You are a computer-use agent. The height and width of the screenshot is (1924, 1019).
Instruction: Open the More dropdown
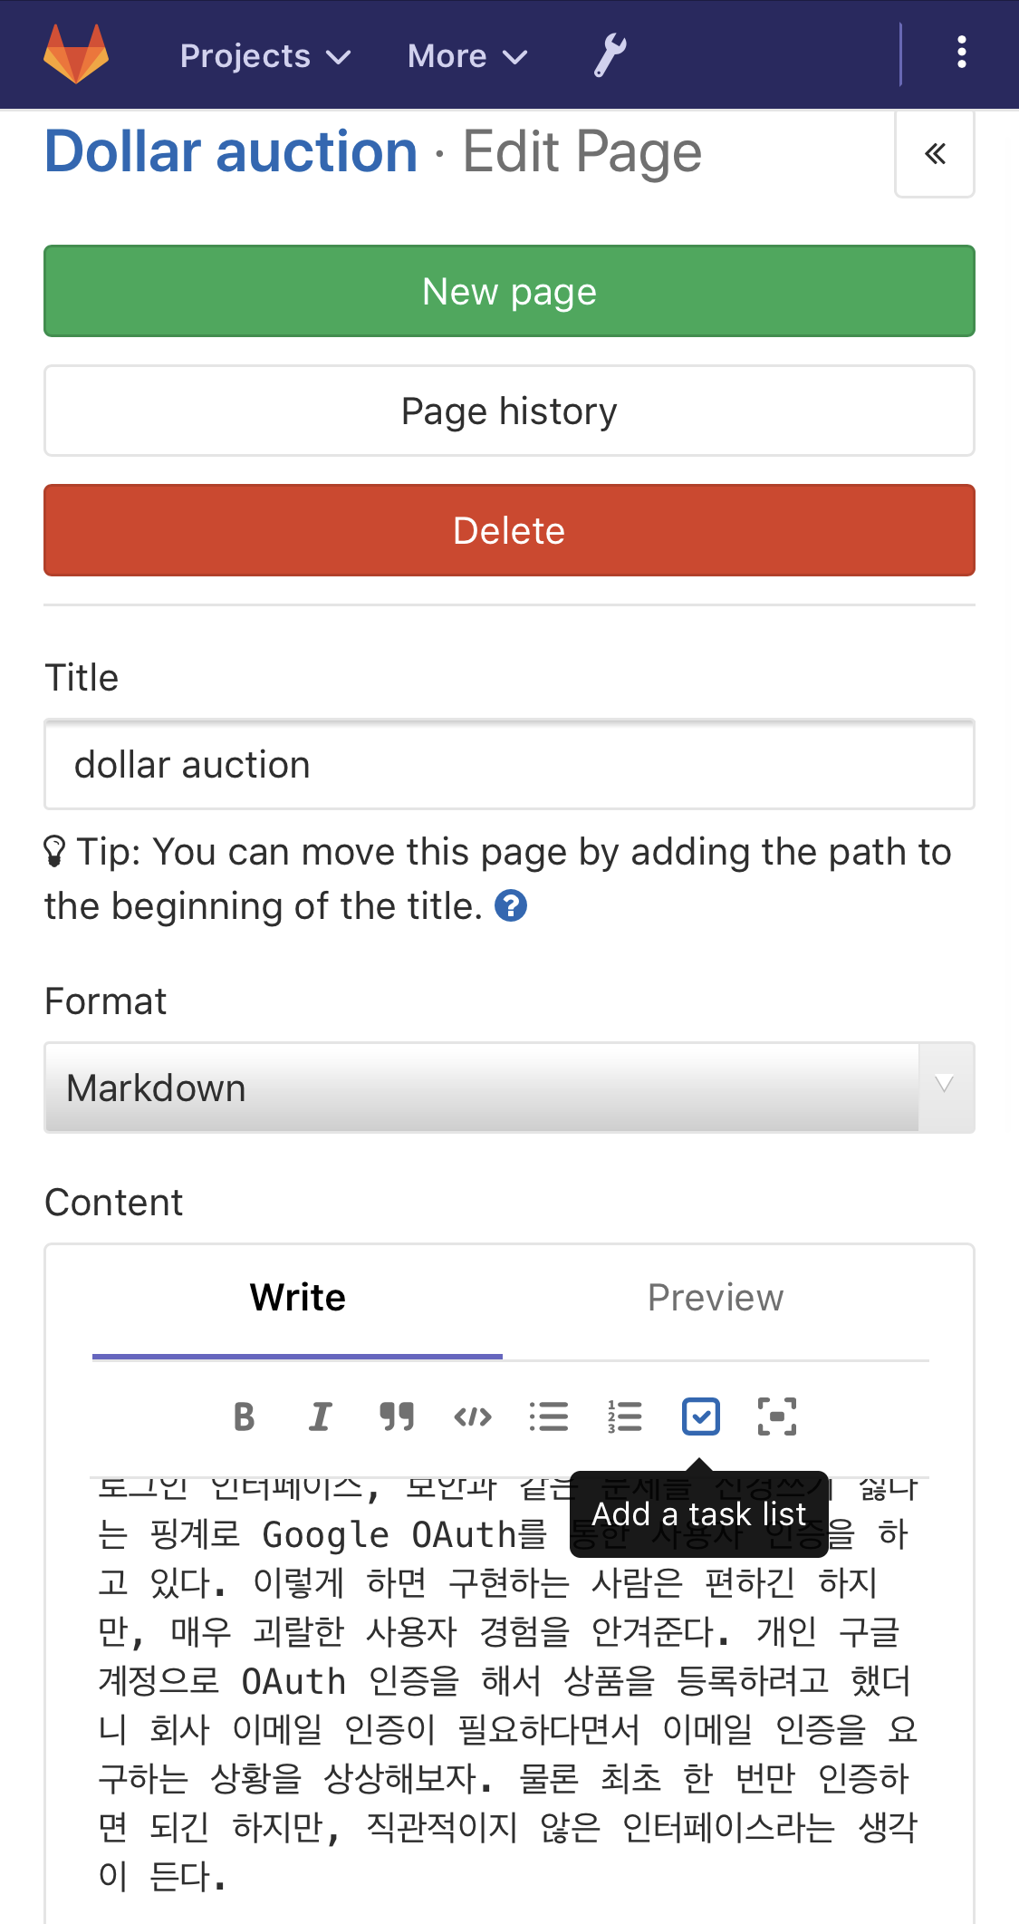coord(466,55)
